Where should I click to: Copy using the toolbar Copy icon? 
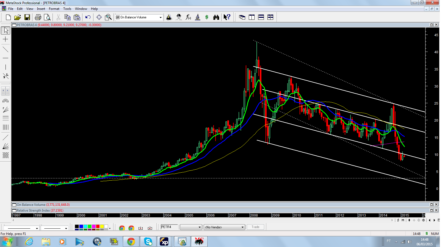pos(68,17)
